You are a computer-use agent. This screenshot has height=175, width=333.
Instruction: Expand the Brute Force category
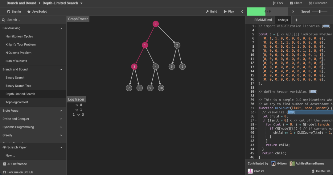click(x=61, y=111)
